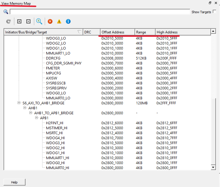Click the red error filter icon
Screen dimensions: 220x187
coord(50,21)
